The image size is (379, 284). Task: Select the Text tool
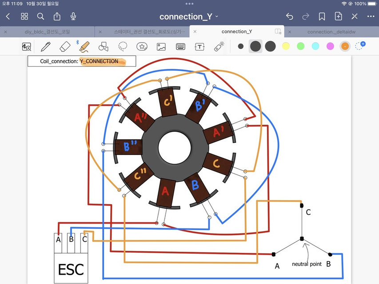click(199, 46)
